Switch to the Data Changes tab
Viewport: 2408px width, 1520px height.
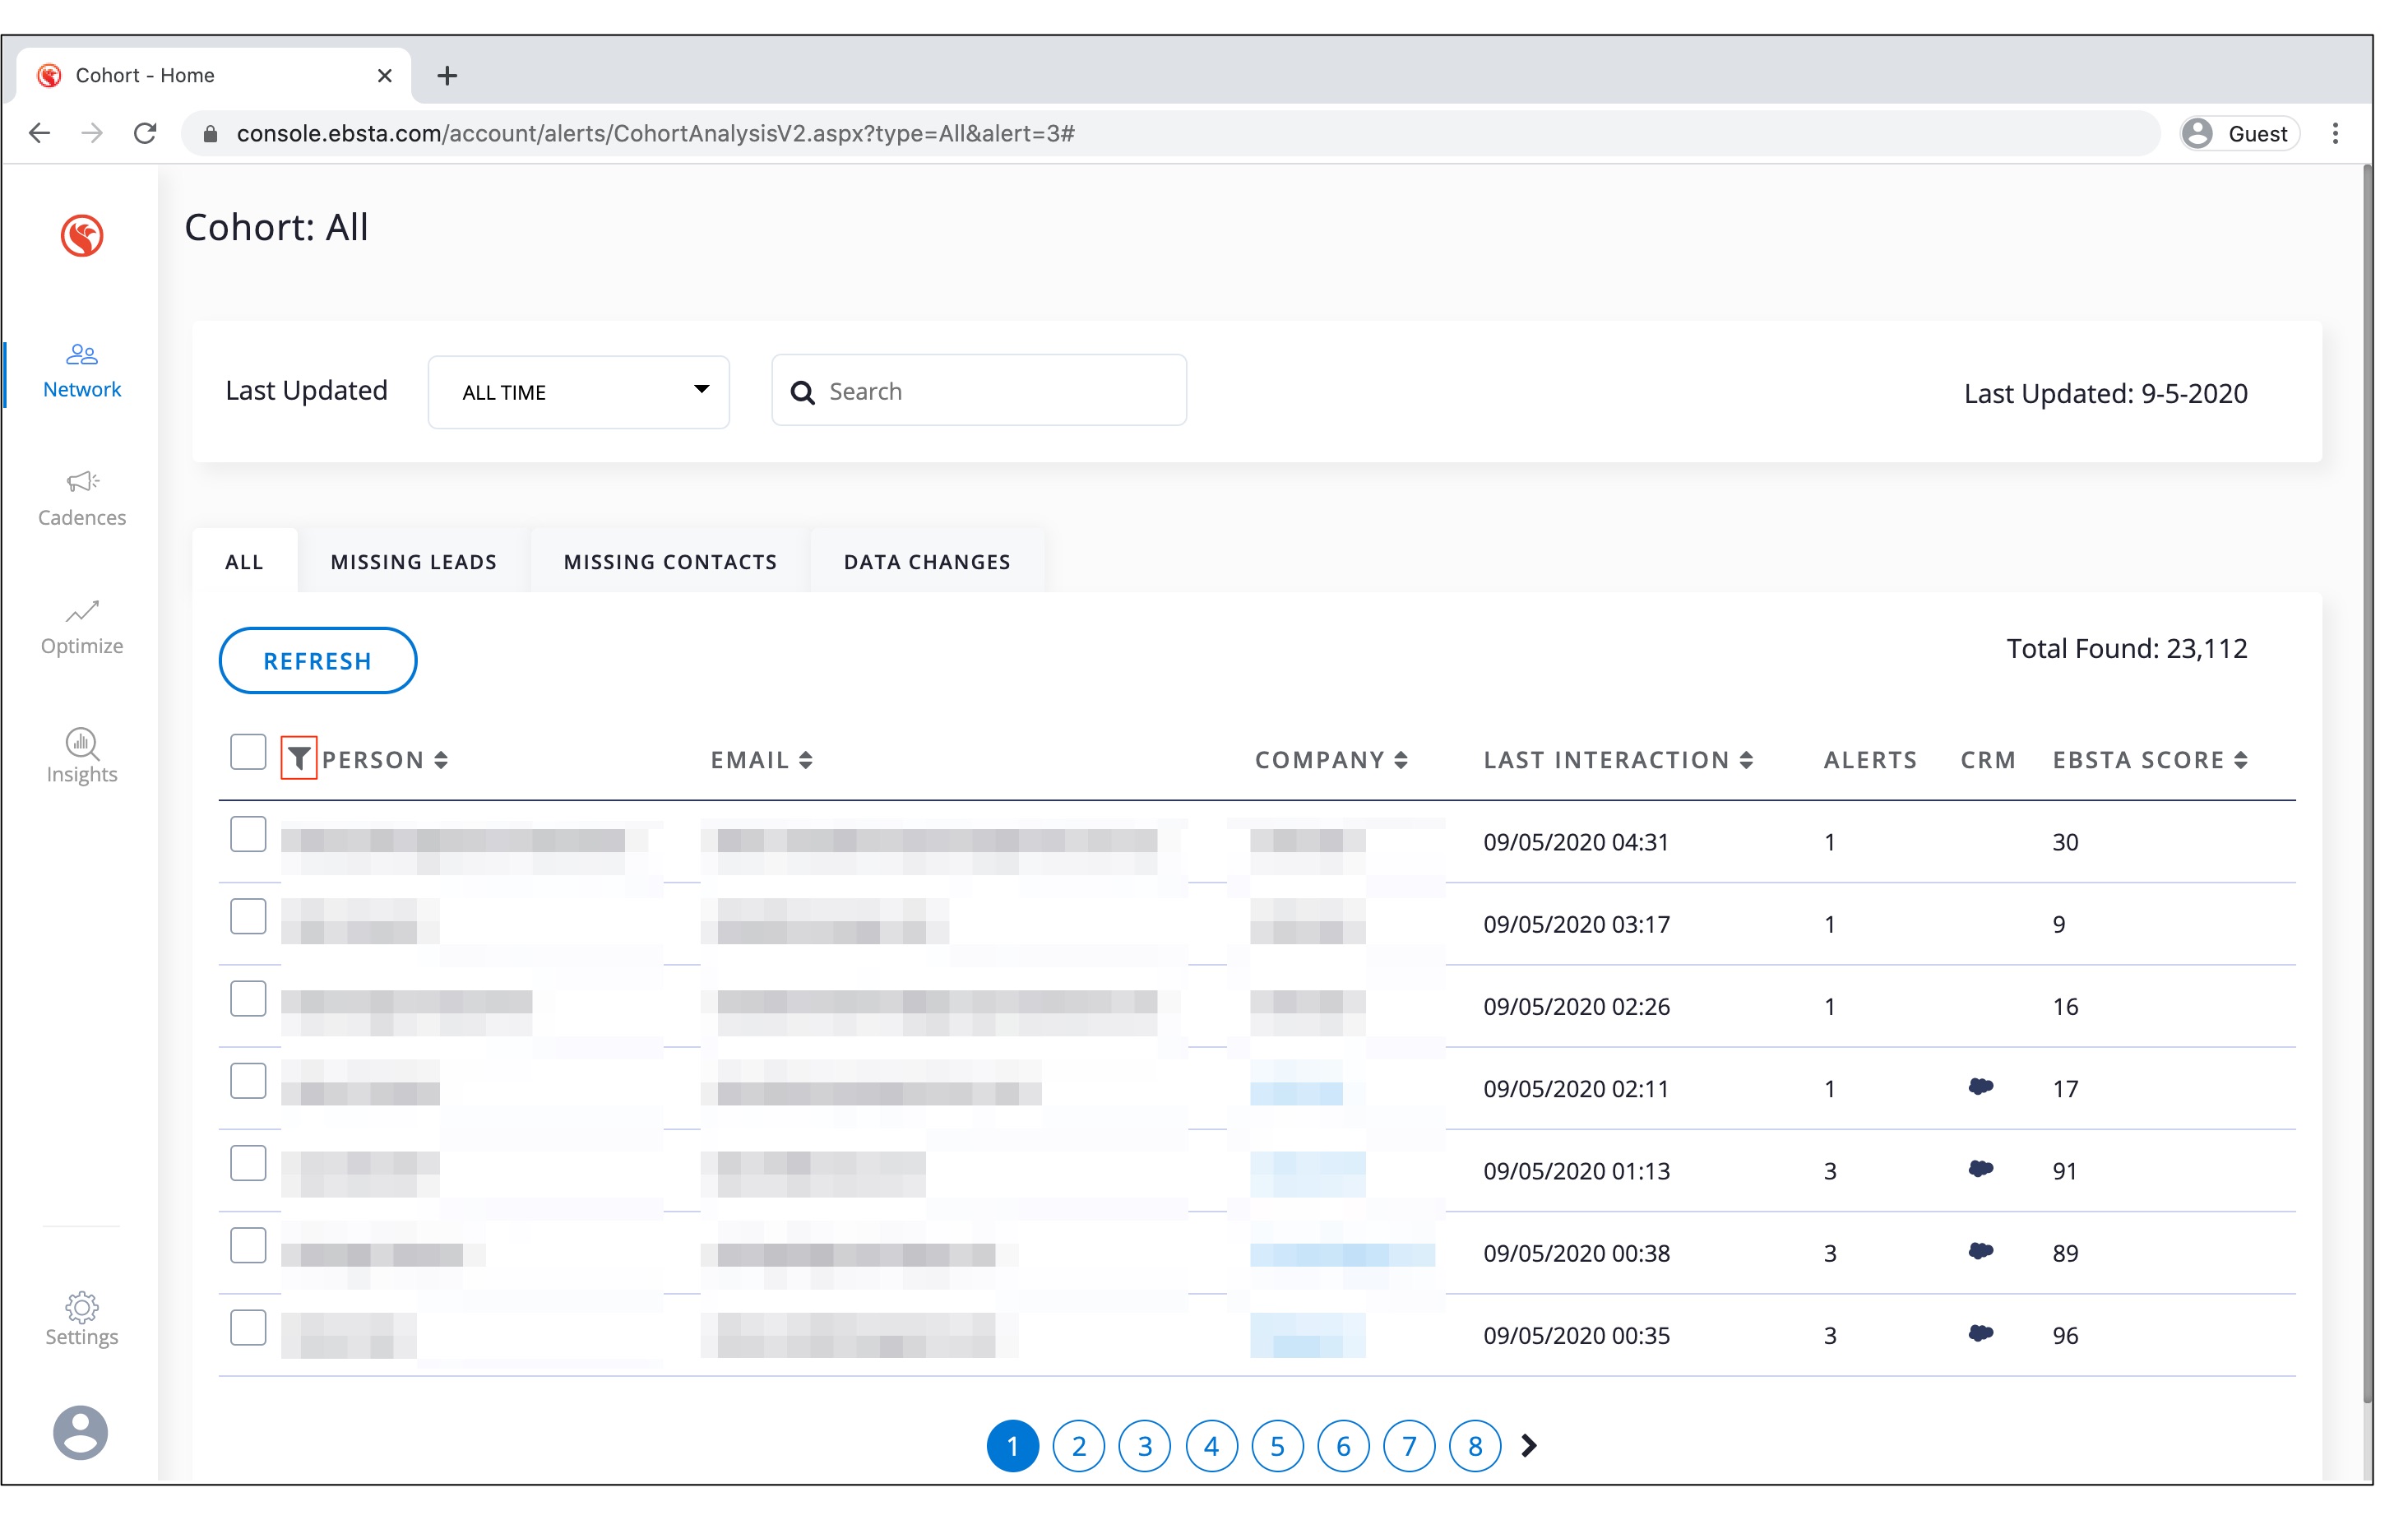pos(926,562)
